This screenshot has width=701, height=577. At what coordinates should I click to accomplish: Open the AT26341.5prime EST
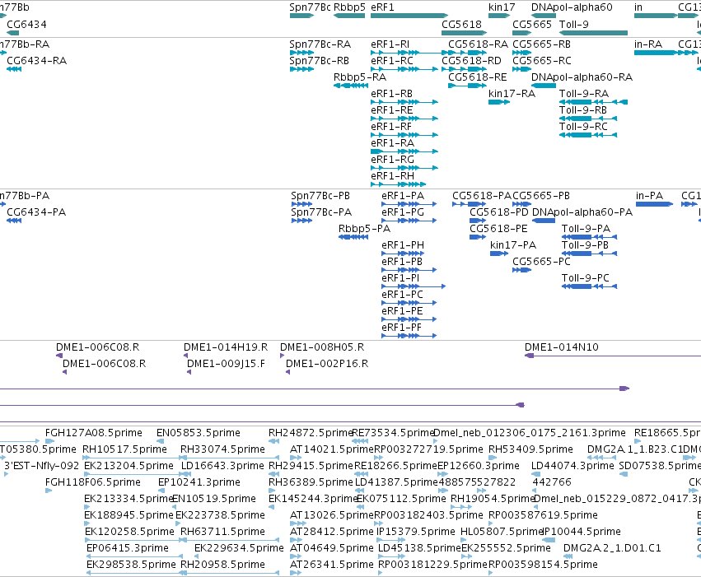click(296, 573)
